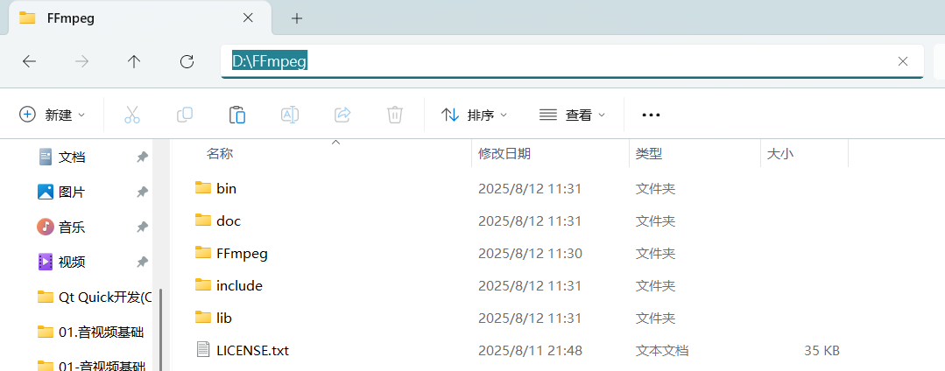Clear the address bar with the X
Screen dimensions: 945x371
[x=903, y=61]
